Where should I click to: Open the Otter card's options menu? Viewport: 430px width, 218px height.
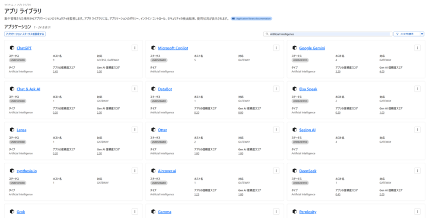click(x=276, y=129)
